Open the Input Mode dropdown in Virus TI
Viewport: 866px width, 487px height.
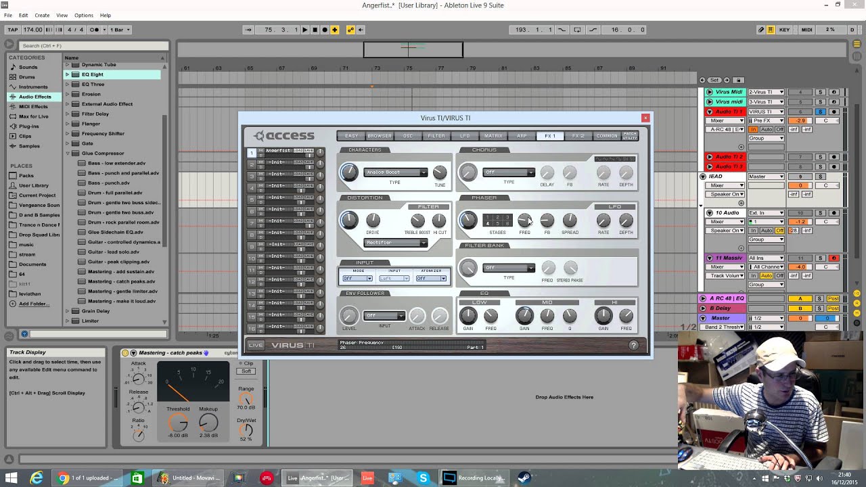[357, 278]
